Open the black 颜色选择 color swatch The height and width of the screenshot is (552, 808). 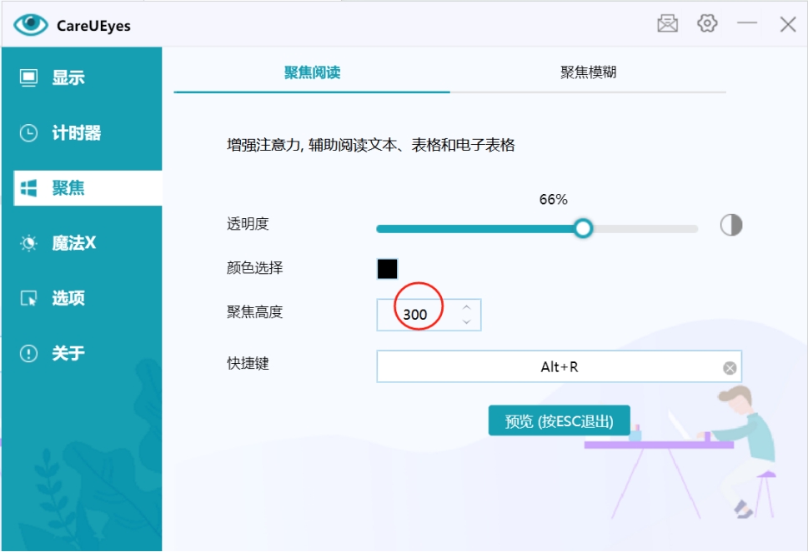[x=387, y=268]
